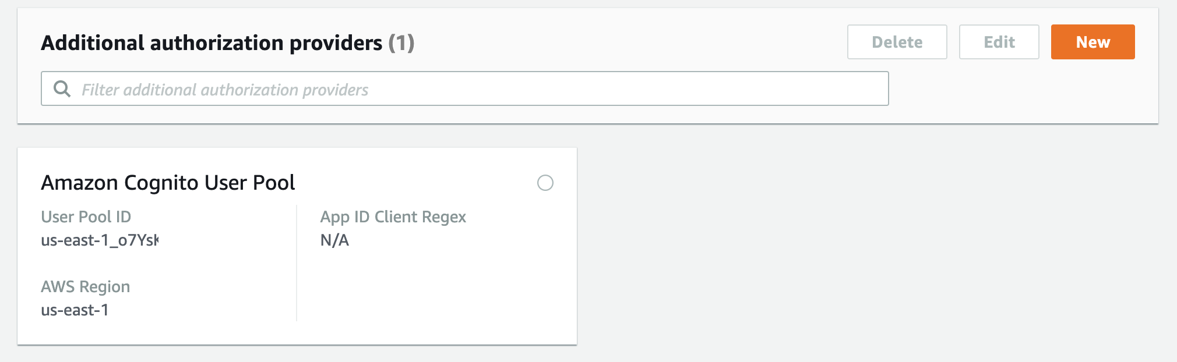Screen dimensions: 1177x362
Task: Select the Amazon Cognito User Pool radio button
Action: point(545,183)
